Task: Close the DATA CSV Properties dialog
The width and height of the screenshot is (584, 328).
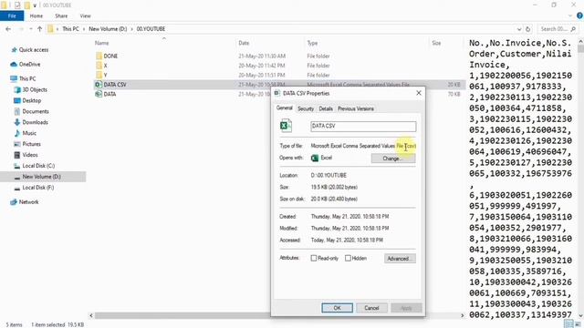Action: pyautogui.click(x=419, y=93)
